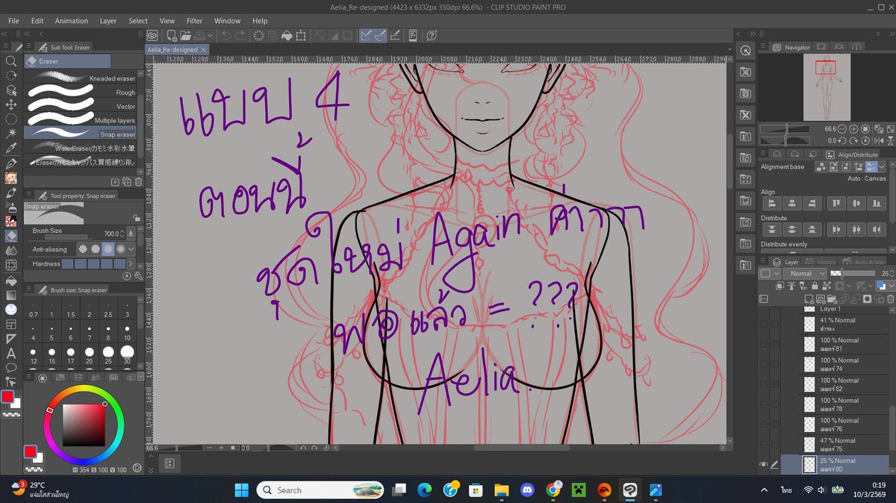Screen dimensions: 896x503
Task: Click the Open file icon in command bar
Action: (186, 35)
